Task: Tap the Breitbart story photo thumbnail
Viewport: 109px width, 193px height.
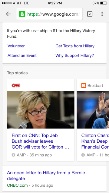Action: pyautogui.click(x=93, y=110)
